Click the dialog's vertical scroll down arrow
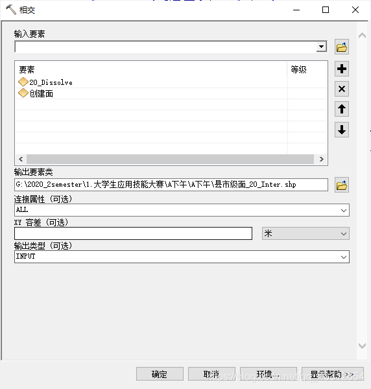This screenshot has width=371, height=389. point(362,346)
